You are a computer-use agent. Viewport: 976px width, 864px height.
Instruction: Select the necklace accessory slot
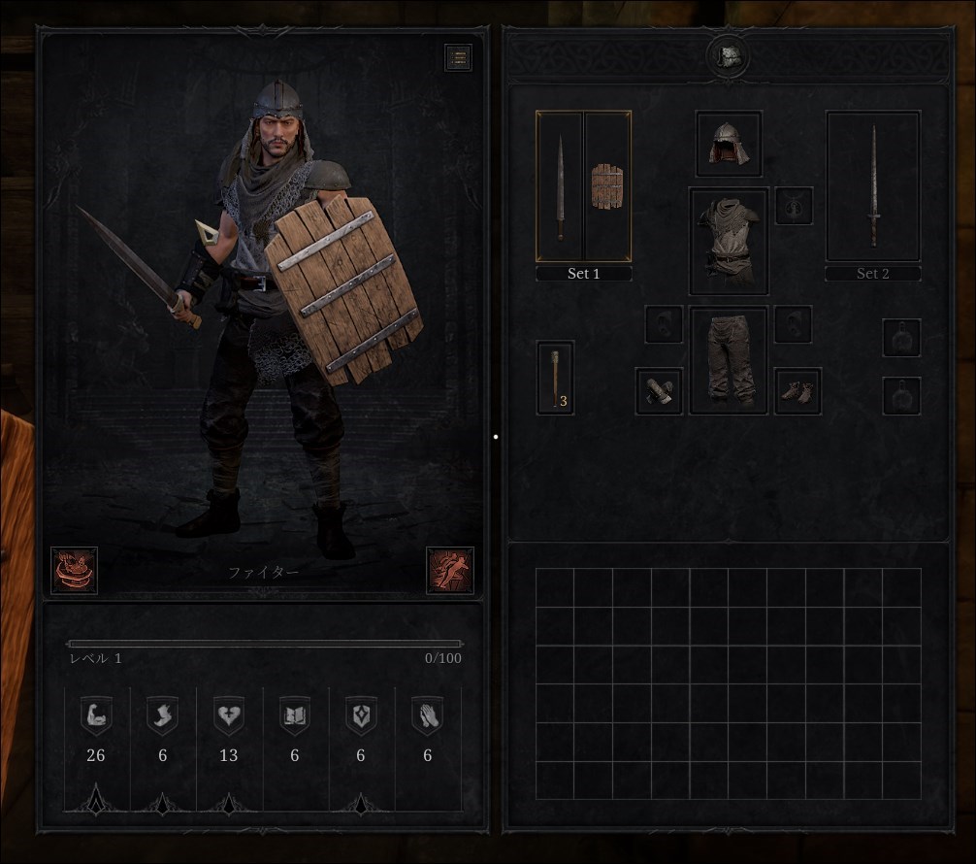tap(794, 206)
